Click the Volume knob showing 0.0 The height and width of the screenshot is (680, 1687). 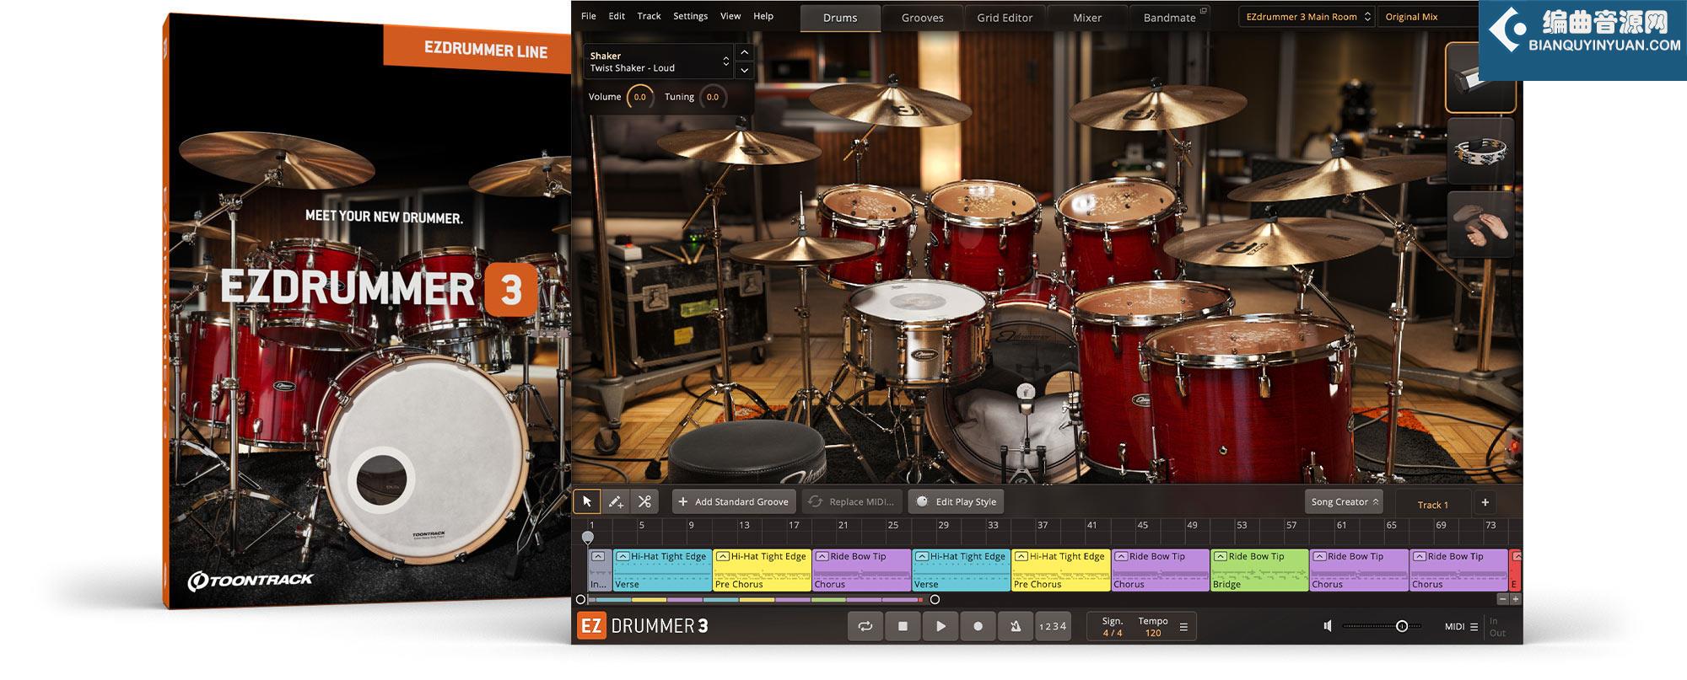639,97
